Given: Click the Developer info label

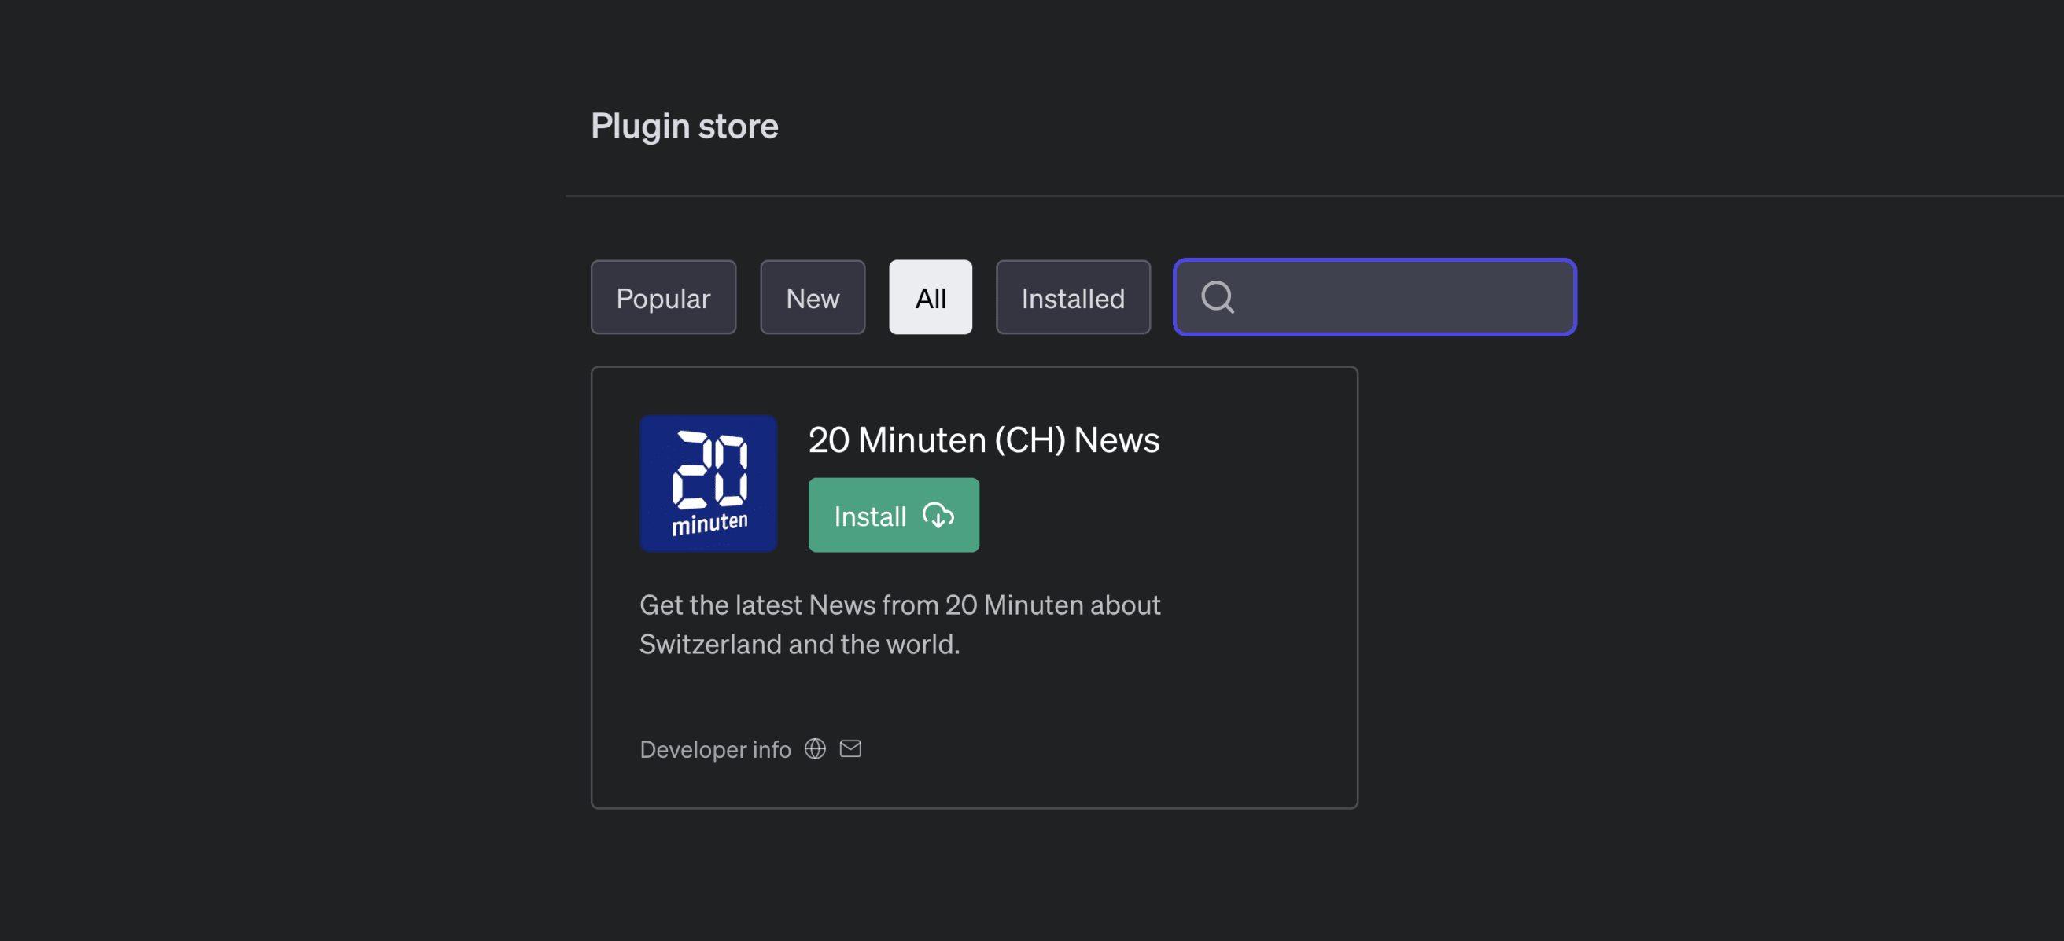Looking at the screenshot, I should [716, 749].
